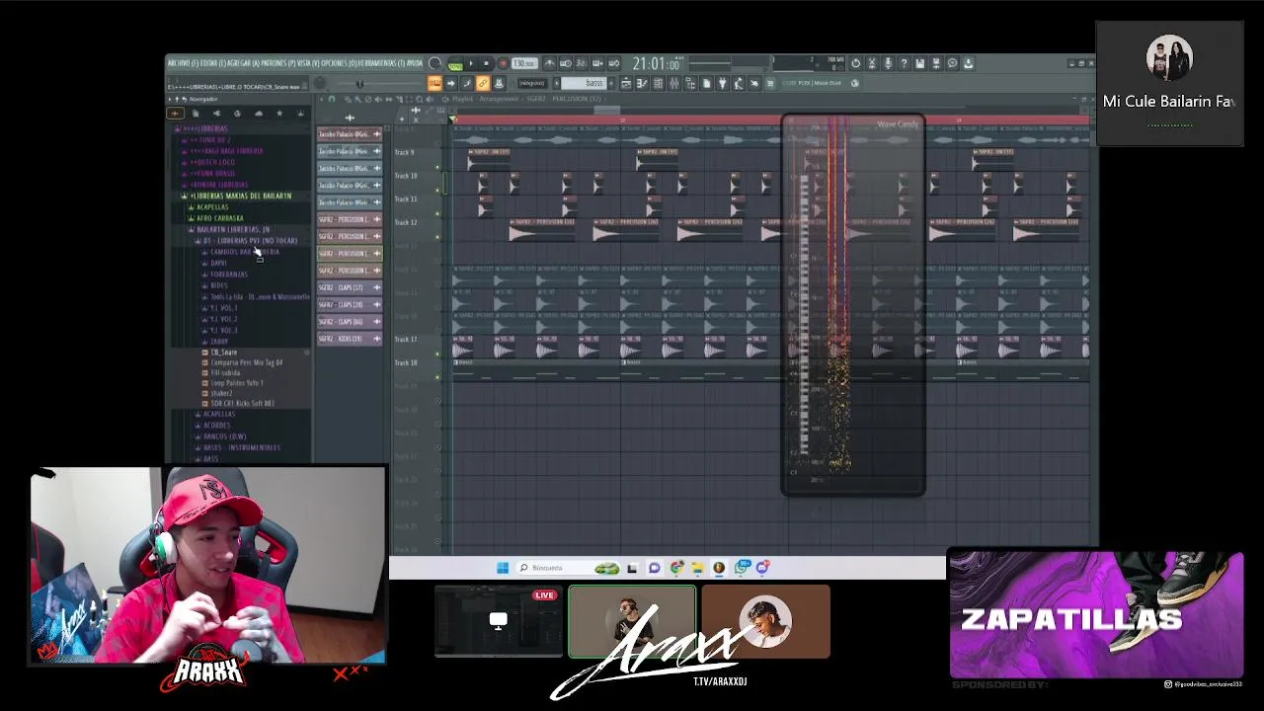The image size is (1264, 711).
Task: Click the transport Play button
Action: click(x=472, y=63)
